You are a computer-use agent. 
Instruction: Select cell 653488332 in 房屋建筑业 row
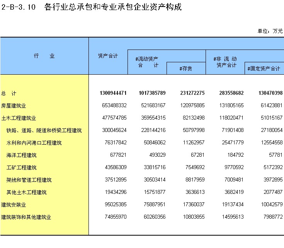point(114,105)
